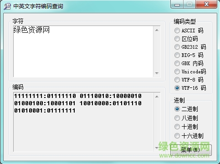Pick the GBK 内码 radio button
This screenshot has height=164, width=220.
point(189,63)
